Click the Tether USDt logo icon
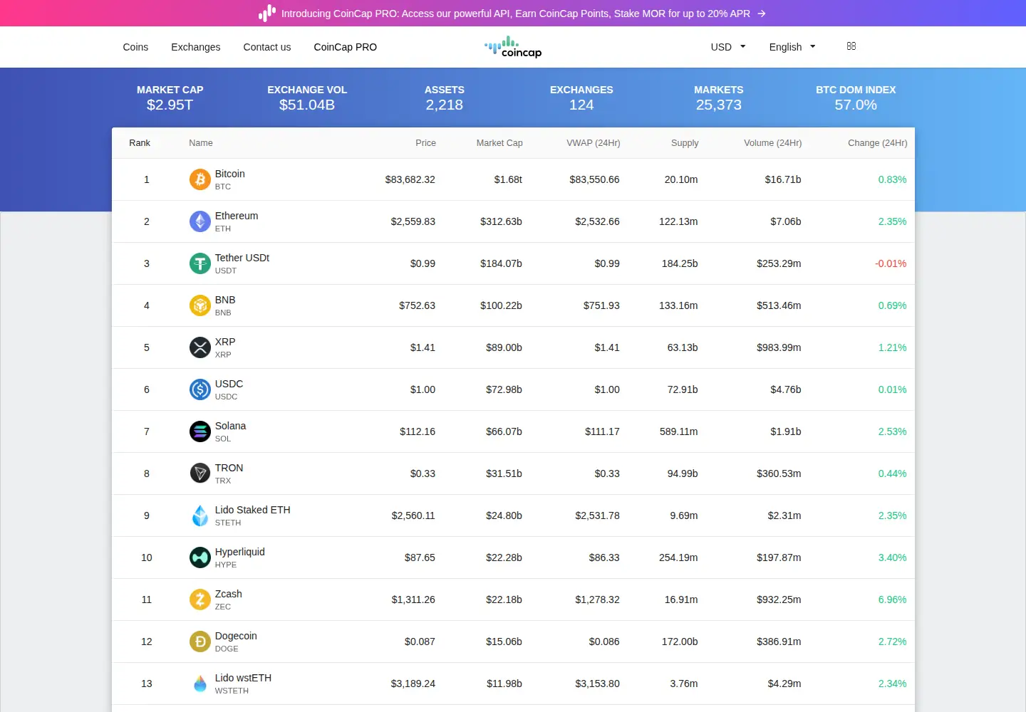This screenshot has height=712, width=1026. (x=200, y=263)
